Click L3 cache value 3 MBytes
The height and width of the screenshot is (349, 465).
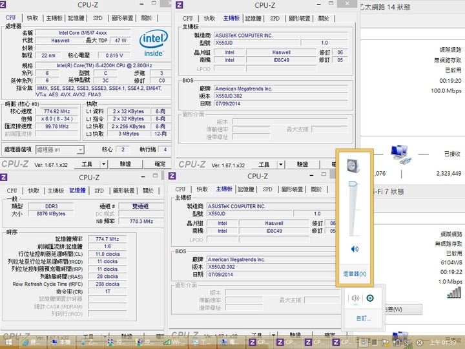129,134
